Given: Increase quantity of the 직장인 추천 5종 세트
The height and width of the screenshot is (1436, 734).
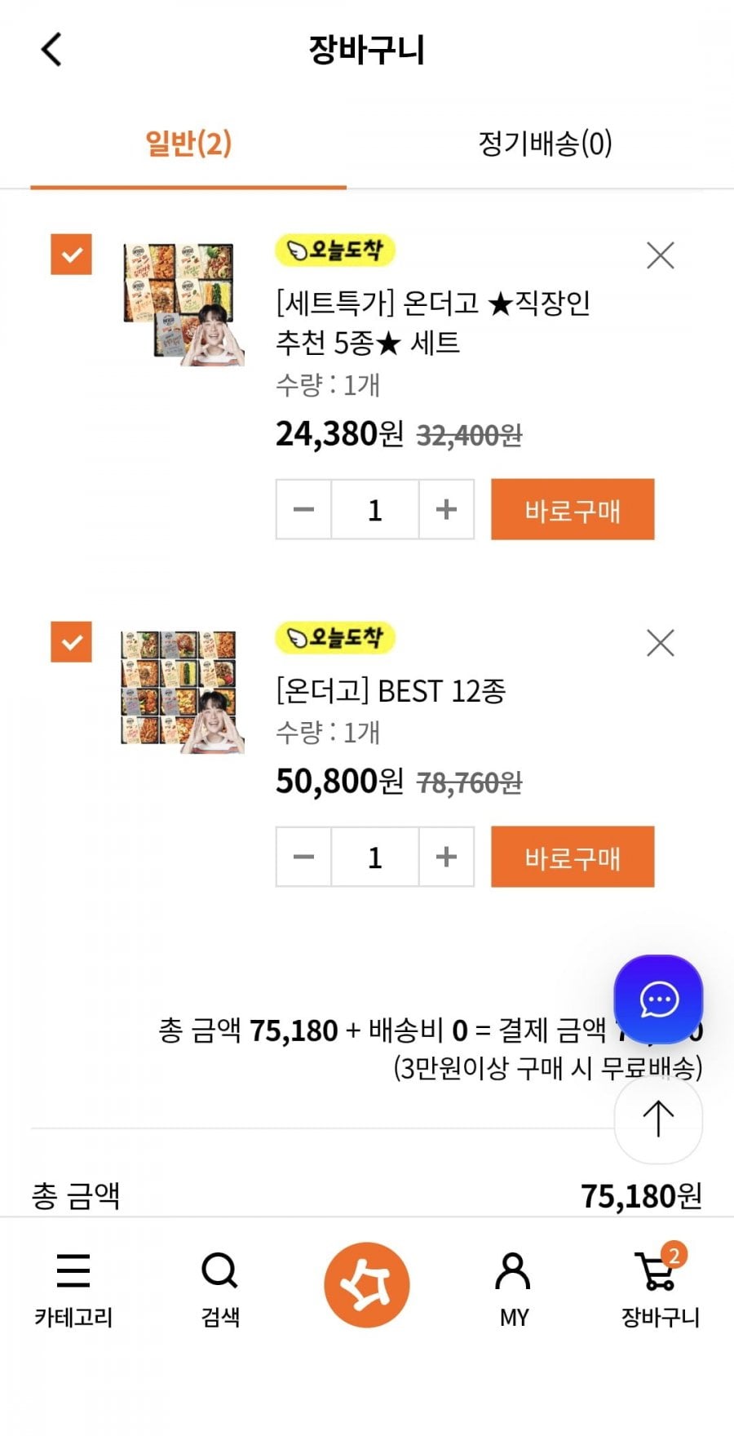Looking at the screenshot, I should click(x=446, y=510).
